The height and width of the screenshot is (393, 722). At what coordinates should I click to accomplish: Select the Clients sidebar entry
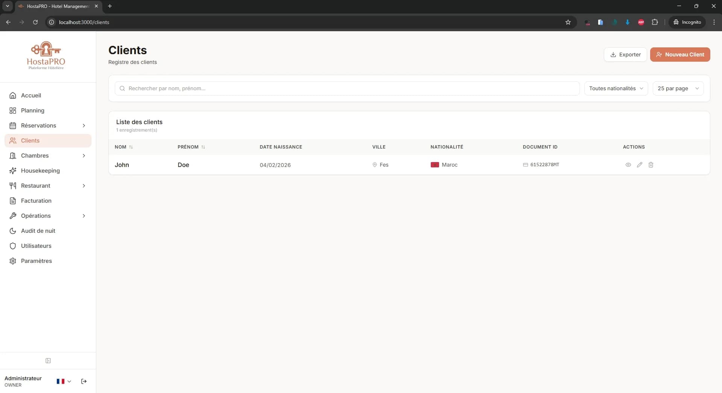(30, 140)
